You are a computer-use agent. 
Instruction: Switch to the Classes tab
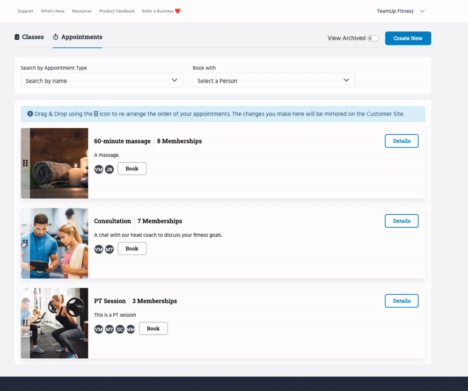pos(29,37)
